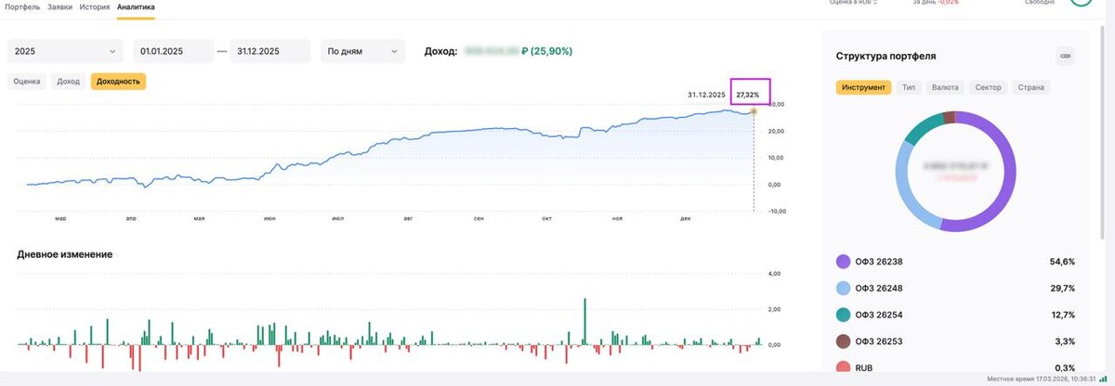Select the ОФЗ 26253 row label
Viewport: 1115px width, 386px height.
(881, 341)
